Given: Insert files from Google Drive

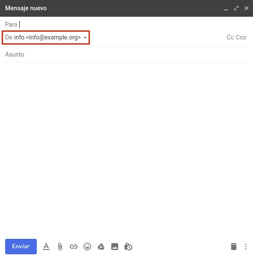Looking at the screenshot, I should point(101,247).
